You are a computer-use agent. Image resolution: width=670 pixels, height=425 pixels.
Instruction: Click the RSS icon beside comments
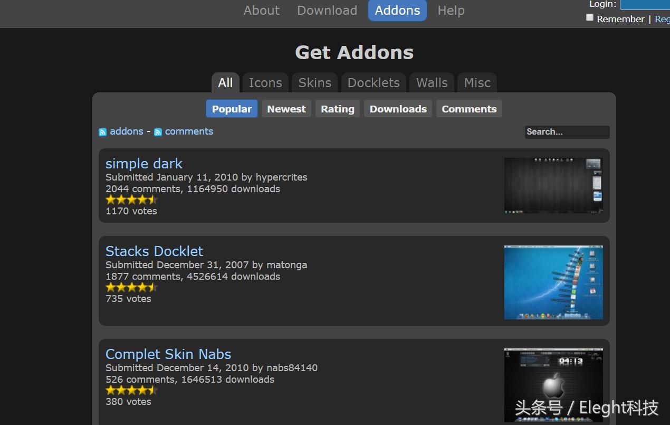pyautogui.click(x=158, y=132)
